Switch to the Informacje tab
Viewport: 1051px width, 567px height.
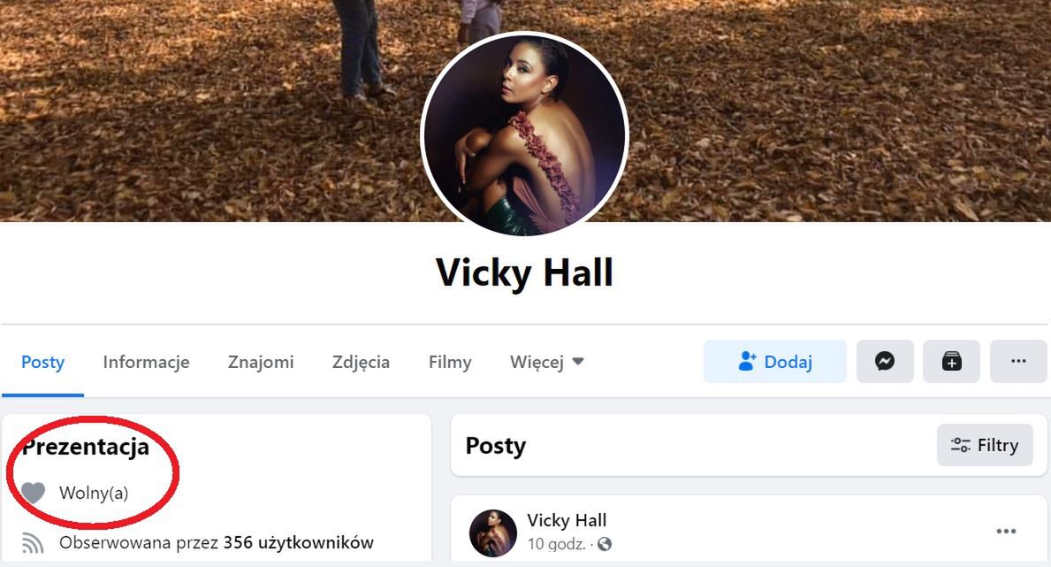coord(146,363)
